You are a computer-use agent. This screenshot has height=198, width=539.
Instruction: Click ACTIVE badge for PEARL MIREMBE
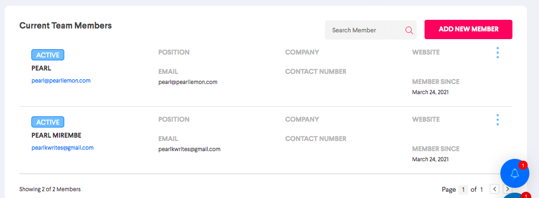[48, 122]
